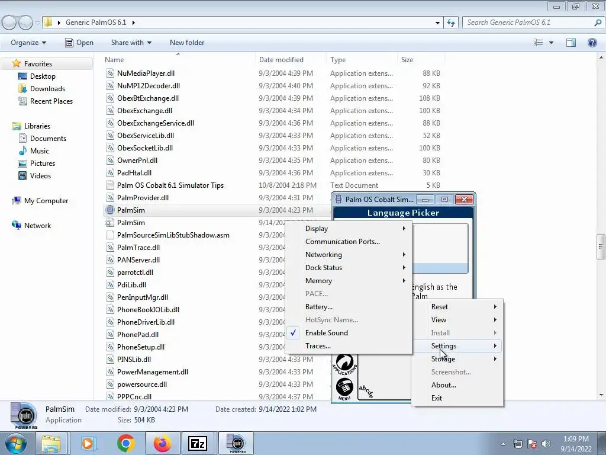Select the ObexExchangeService.dll row
Screen dimensions: 606x455
(274, 123)
